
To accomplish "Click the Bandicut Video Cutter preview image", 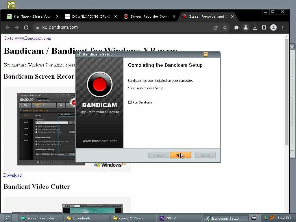I will [x=67, y=205].
